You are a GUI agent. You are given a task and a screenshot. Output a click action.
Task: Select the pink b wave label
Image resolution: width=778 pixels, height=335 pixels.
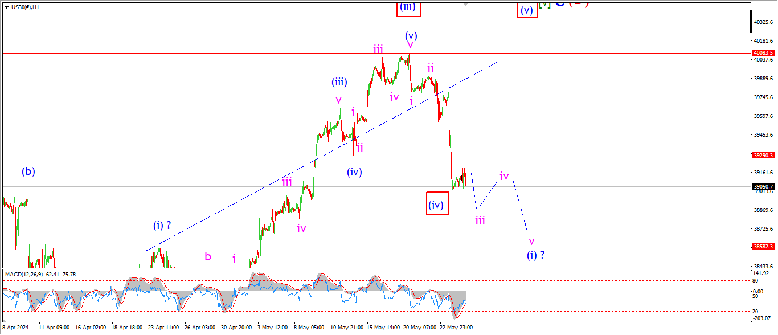[x=208, y=257]
